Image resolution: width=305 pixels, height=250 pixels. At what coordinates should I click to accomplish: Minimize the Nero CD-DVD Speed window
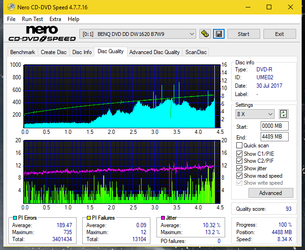tap(248, 7)
